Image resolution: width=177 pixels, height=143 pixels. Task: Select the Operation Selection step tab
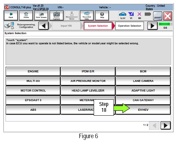click(x=129, y=26)
